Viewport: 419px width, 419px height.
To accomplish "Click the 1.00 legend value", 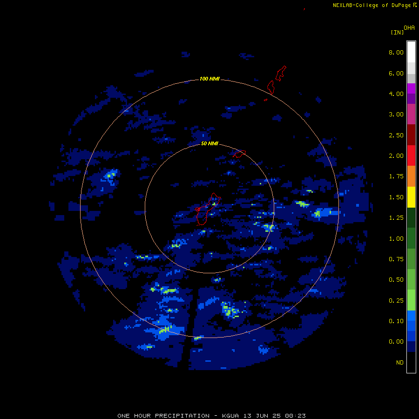I will coord(396,239).
